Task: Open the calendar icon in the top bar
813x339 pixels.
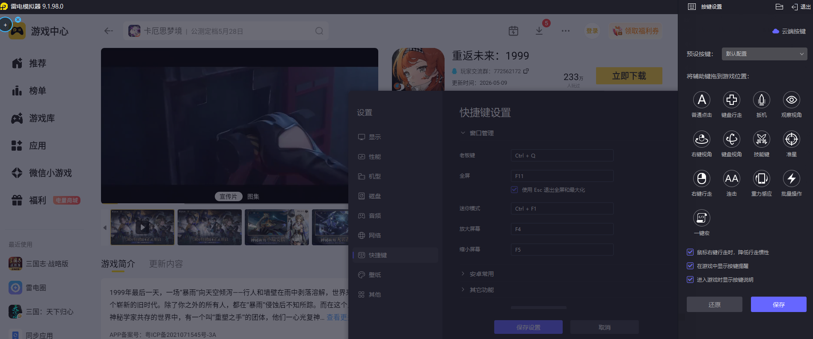Action: (x=513, y=31)
